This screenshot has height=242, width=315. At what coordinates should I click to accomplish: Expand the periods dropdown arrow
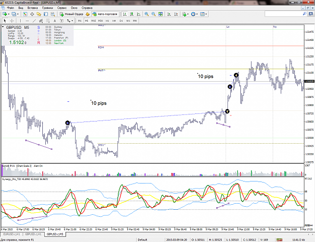[x=197, y=14]
